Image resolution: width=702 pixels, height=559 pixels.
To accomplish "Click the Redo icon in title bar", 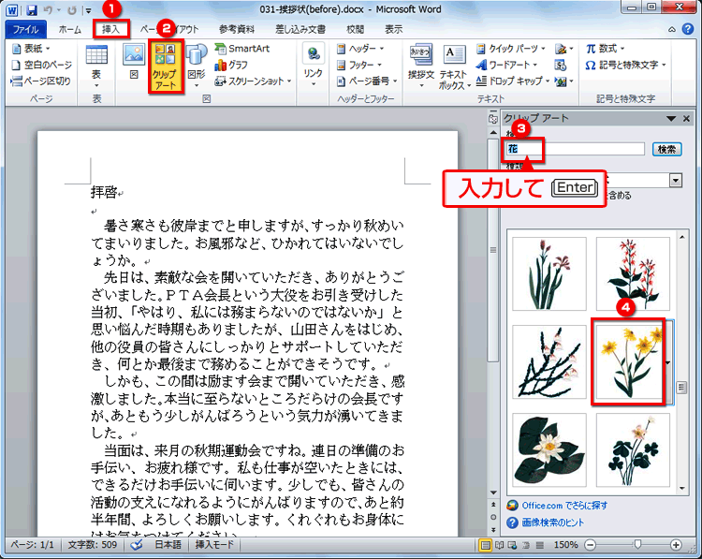I will pyautogui.click(x=72, y=9).
